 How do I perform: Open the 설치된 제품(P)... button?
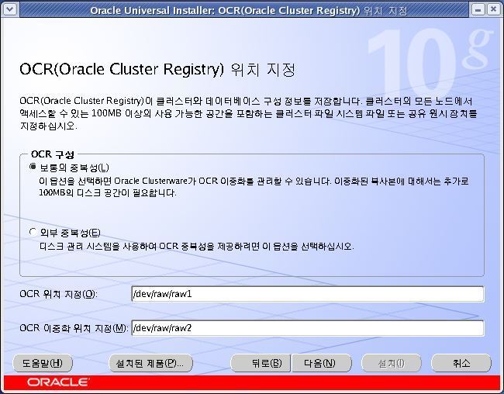150,363
